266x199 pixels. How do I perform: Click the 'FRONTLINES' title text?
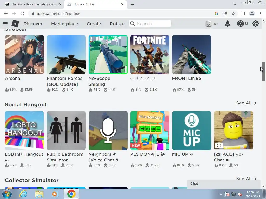(x=187, y=78)
